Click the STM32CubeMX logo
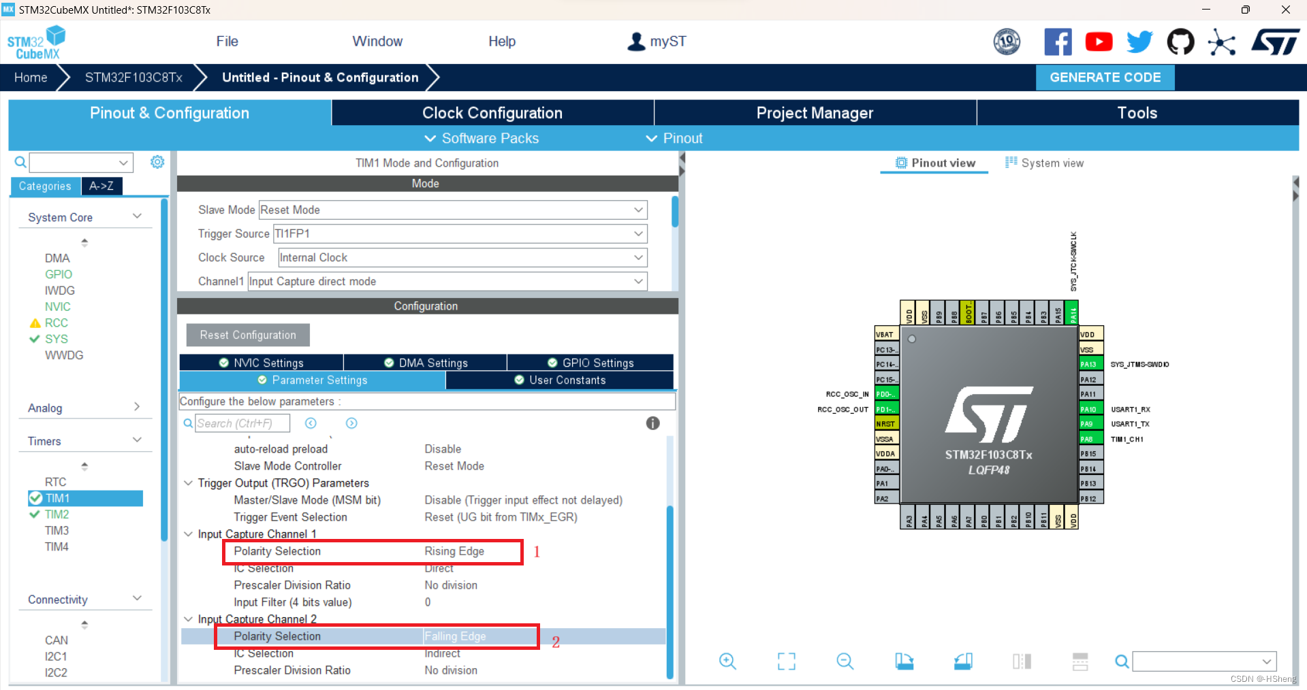 point(36,43)
